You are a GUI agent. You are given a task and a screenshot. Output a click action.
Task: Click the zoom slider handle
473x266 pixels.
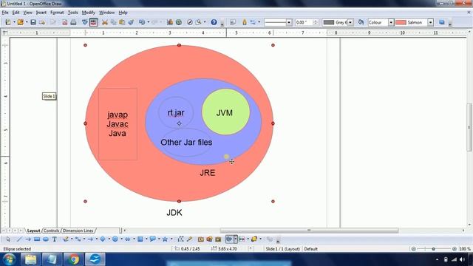tap(434, 249)
